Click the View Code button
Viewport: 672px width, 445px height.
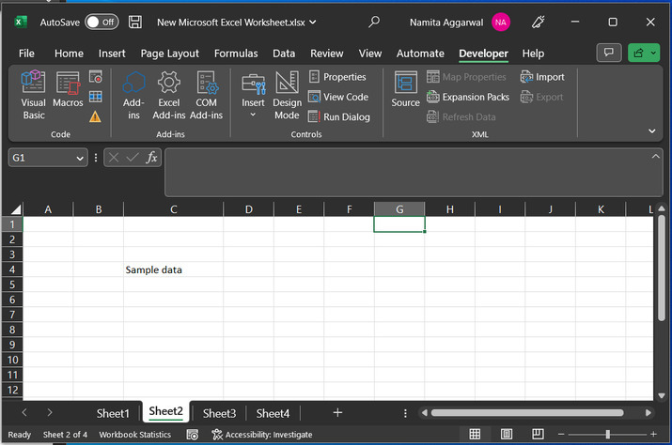click(338, 97)
